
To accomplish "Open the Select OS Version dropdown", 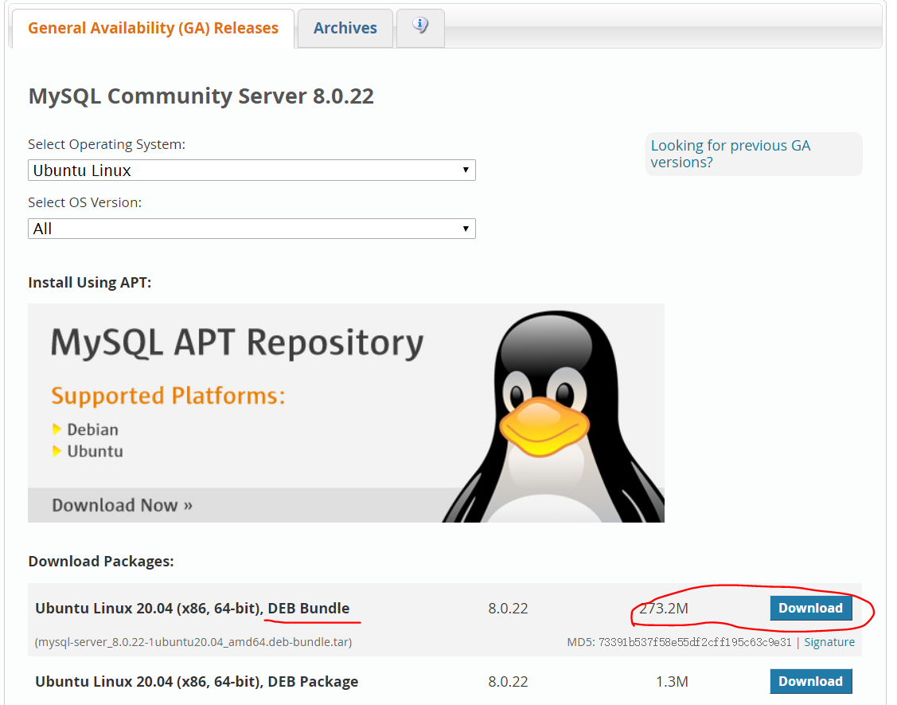I will coord(252,229).
